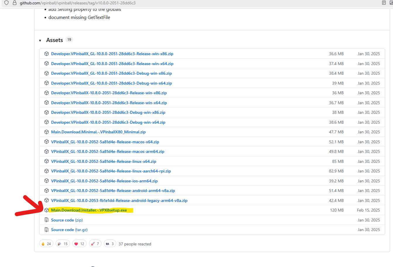Toggle reader view icon in address bar
The image size is (393, 267).
(x=384, y=3)
